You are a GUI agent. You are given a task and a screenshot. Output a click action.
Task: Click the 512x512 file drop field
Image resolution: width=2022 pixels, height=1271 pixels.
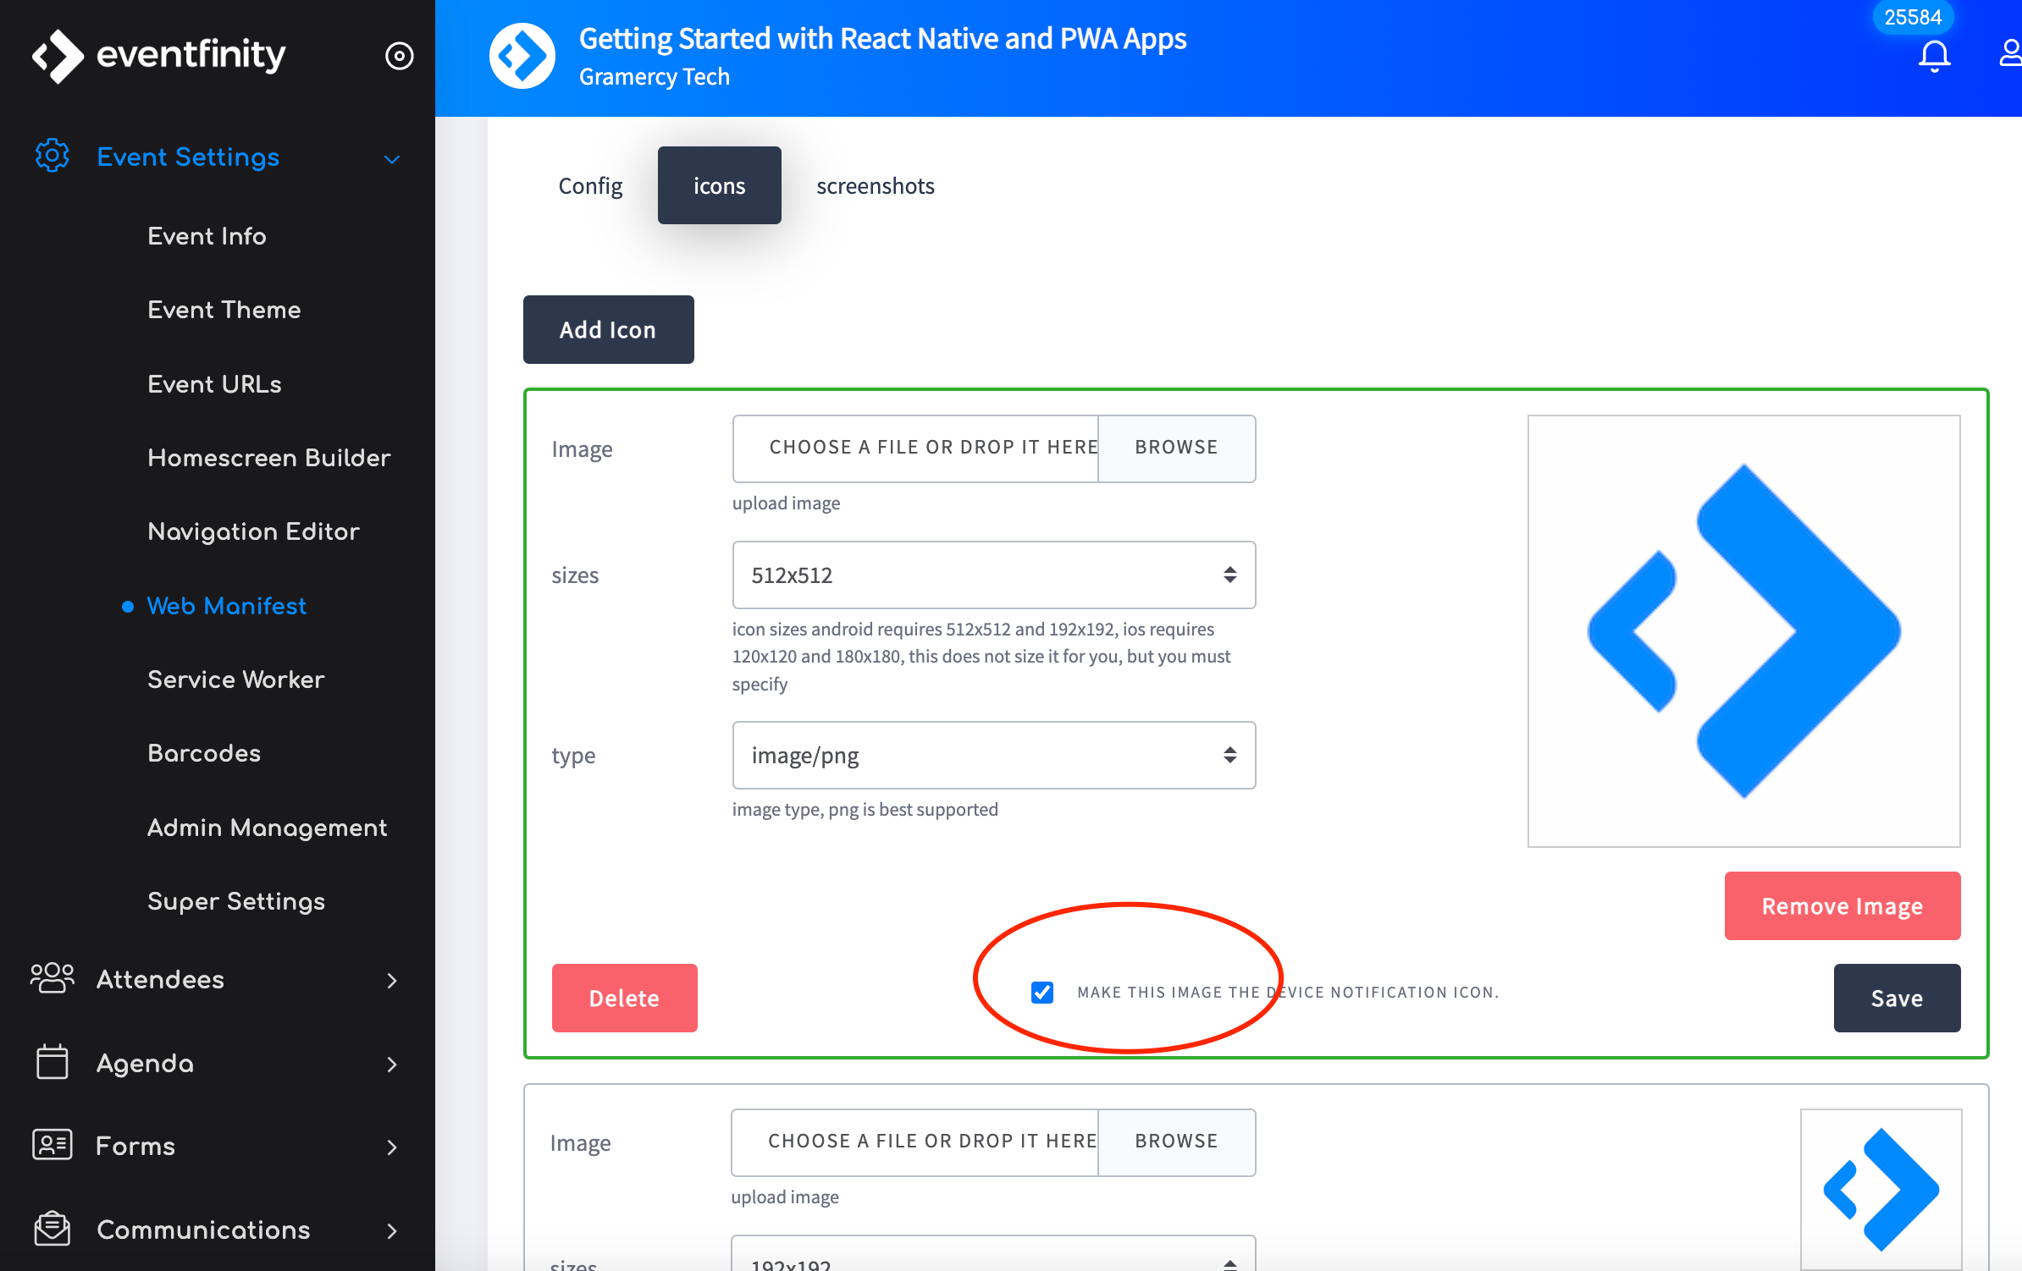[x=916, y=448]
